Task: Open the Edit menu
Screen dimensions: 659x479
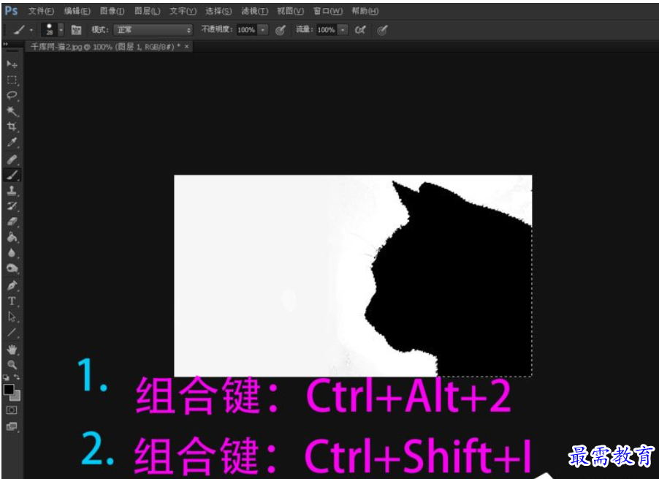Action: point(77,11)
